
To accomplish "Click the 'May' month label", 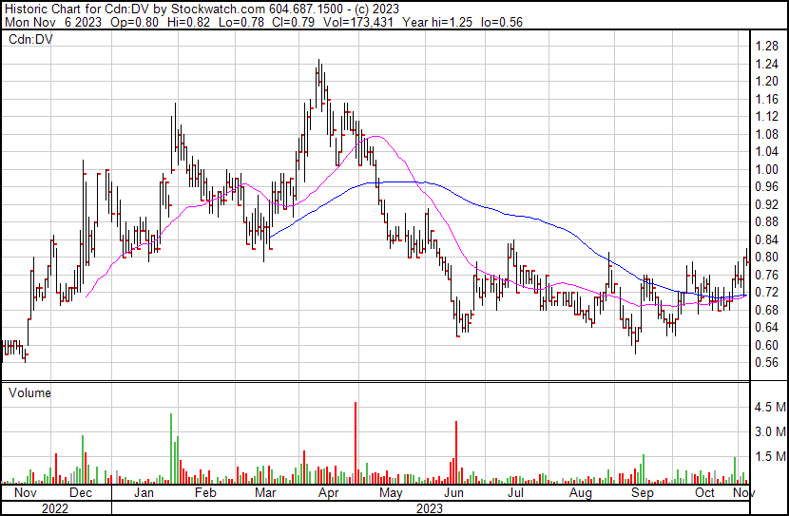I will pyautogui.click(x=391, y=492).
